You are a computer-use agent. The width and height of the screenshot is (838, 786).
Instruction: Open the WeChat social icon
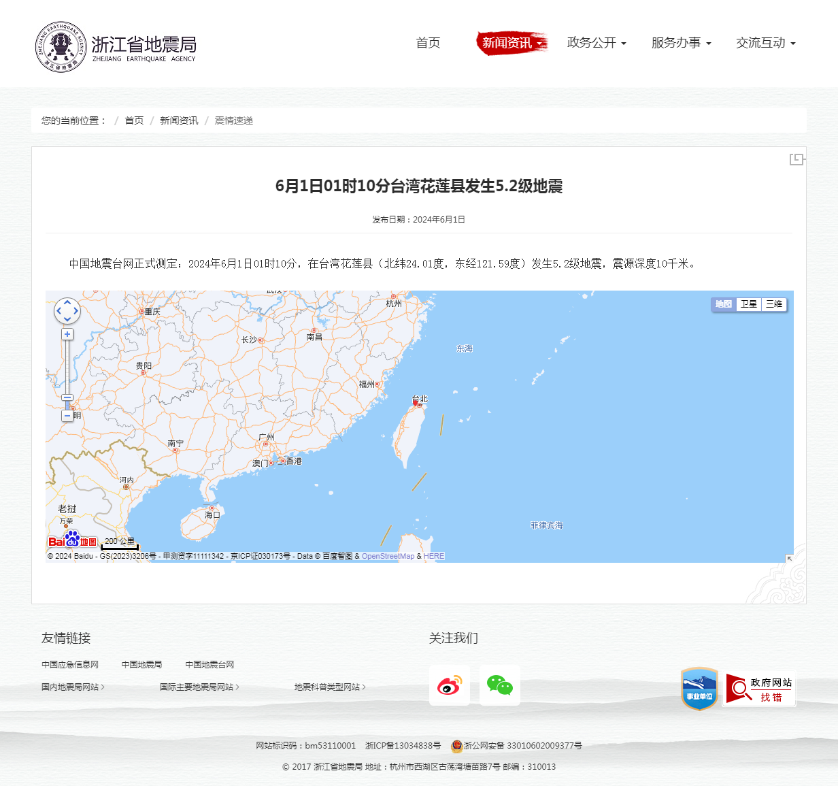[x=500, y=685]
